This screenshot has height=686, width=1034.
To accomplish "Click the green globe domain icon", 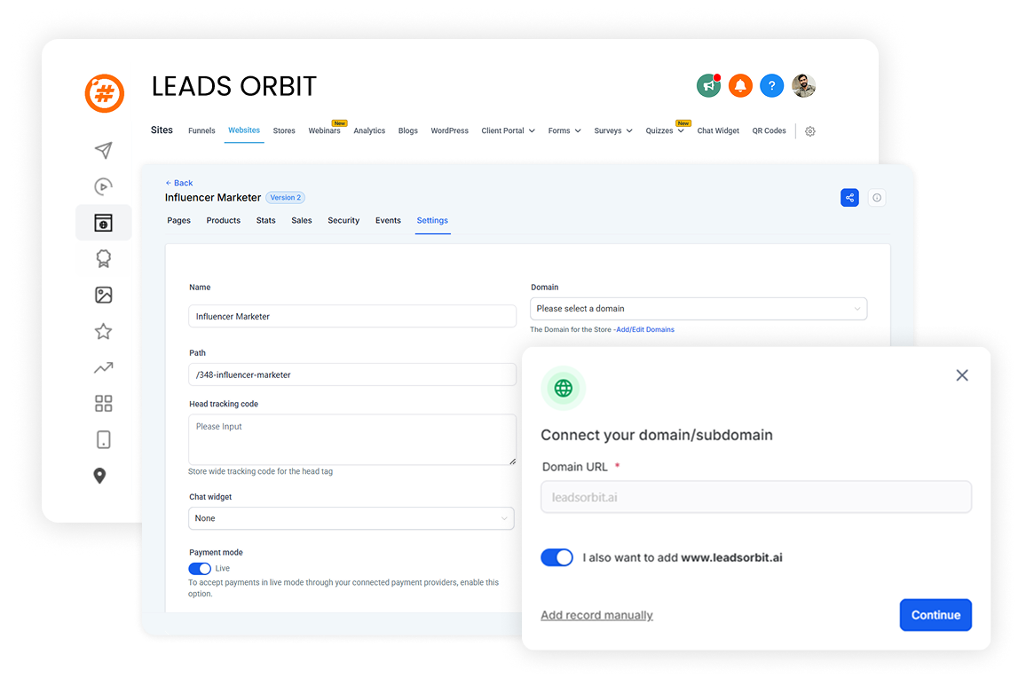I will click(564, 388).
